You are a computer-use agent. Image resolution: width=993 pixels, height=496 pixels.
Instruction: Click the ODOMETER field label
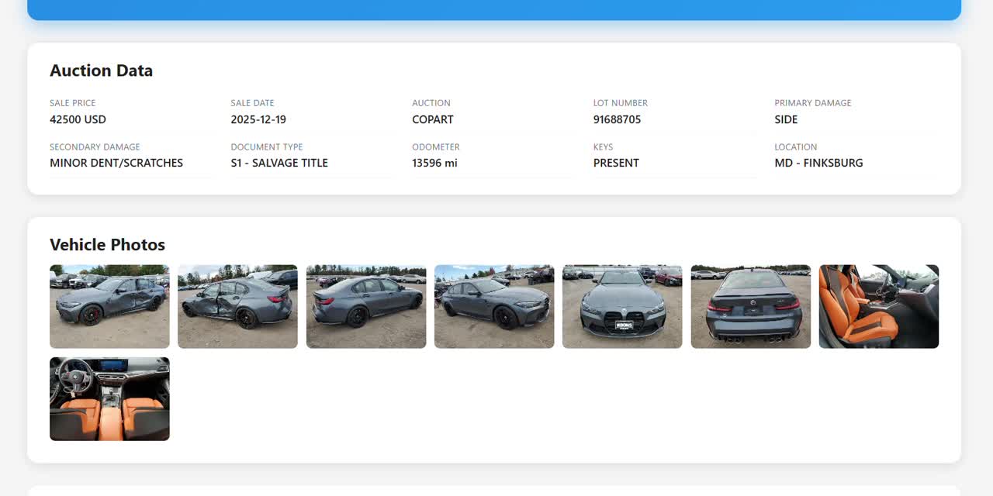point(436,146)
